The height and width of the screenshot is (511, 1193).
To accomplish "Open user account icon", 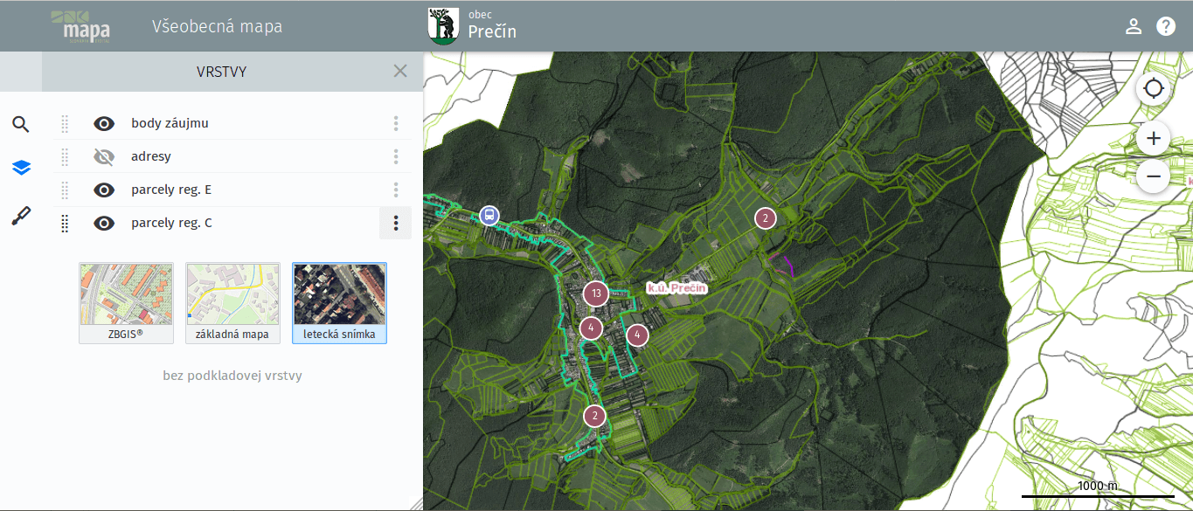I will (x=1134, y=26).
